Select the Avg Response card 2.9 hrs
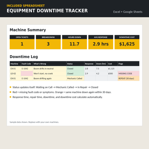The width and height of the screenshot is (149, 149). (x=101, y=42)
